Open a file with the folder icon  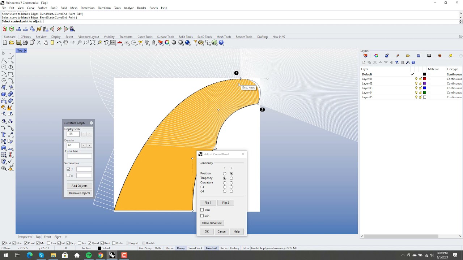pyautogui.click(x=12, y=43)
